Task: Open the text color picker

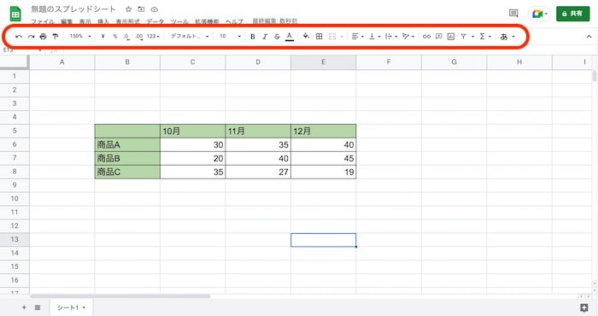Action: coord(290,37)
